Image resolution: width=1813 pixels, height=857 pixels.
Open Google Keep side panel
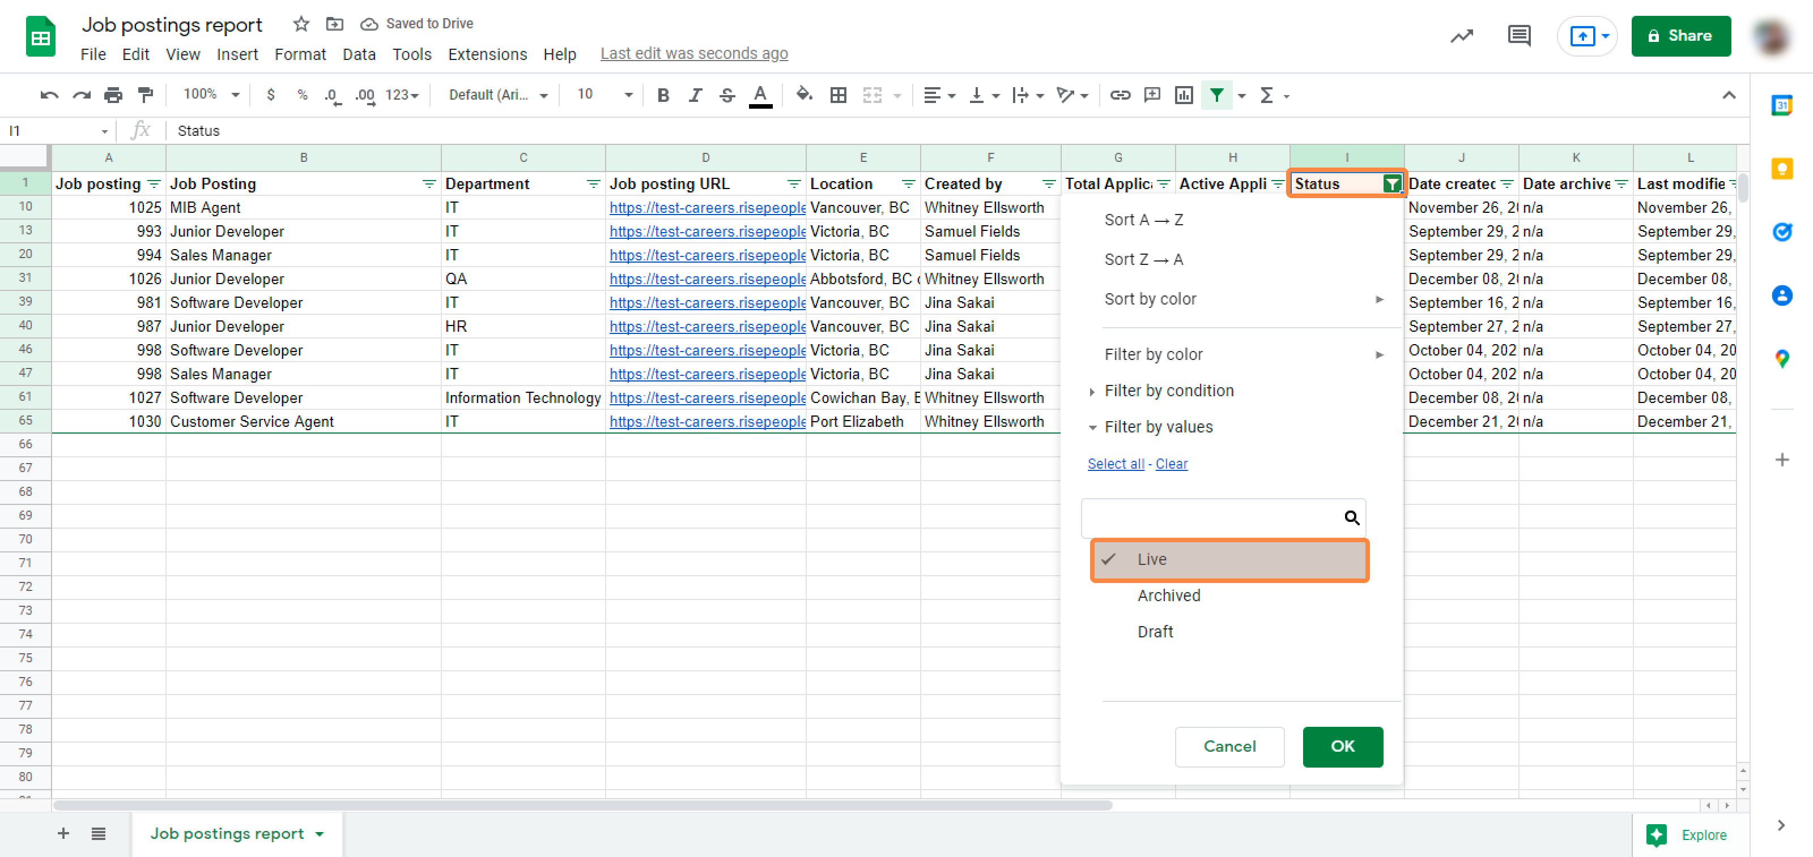(1781, 169)
